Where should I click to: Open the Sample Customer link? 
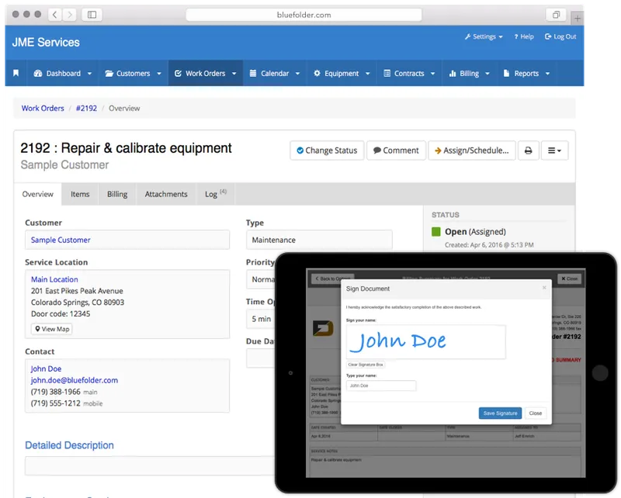click(x=61, y=240)
